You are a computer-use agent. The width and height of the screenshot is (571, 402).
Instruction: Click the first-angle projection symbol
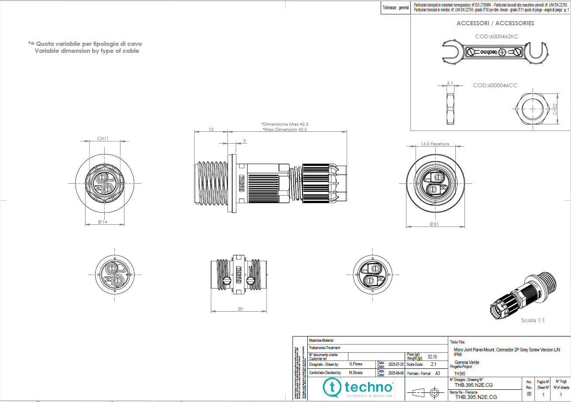426,392
